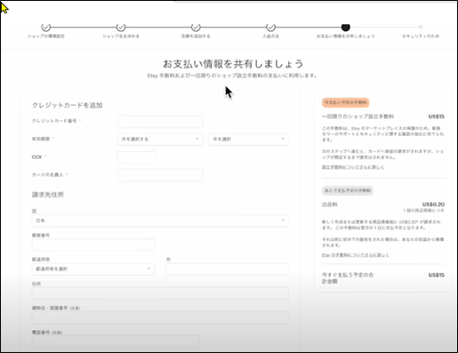Image resolution: width=458 pixels, height=353 pixels.
Task: Open the Etsy の手数料についてさらに詳しく link
Action: coord(356,255)
